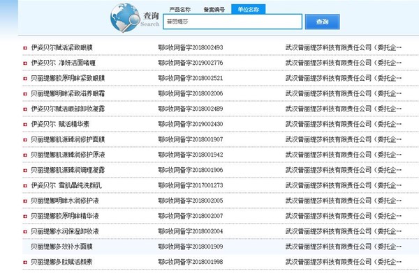This screenshot has height=273, width=419.
Task: Click company name in the 2018002004 row
Action: [x=344, y=231]
